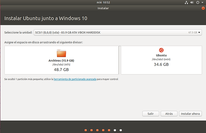206x133 pixels.
Task: Click the /dev/sda3 (ext4) text
Action: coord(161,59)
